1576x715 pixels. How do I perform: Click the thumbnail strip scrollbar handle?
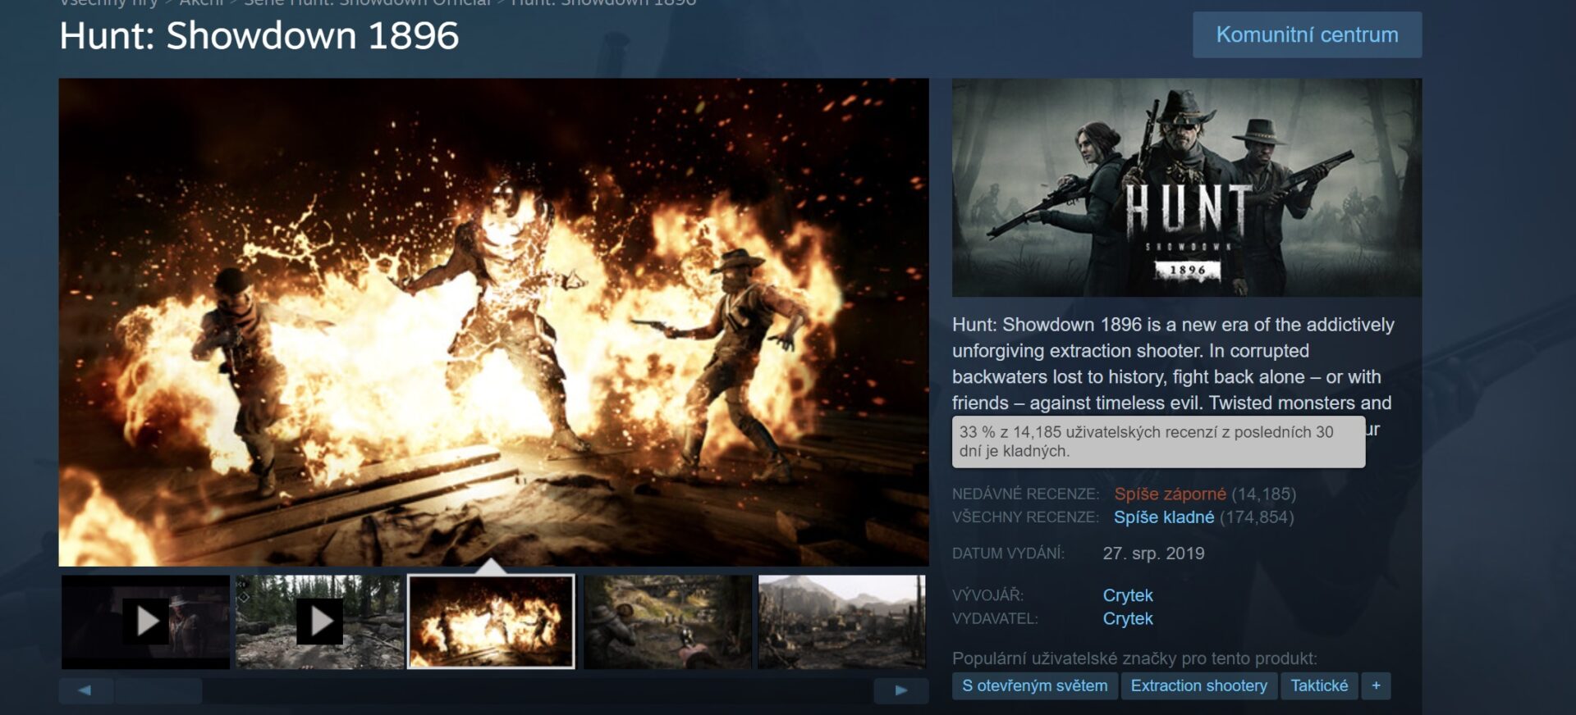(158, 690)
